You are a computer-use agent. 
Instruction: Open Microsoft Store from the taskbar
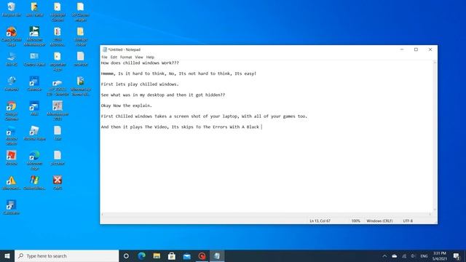click(172, 255)
